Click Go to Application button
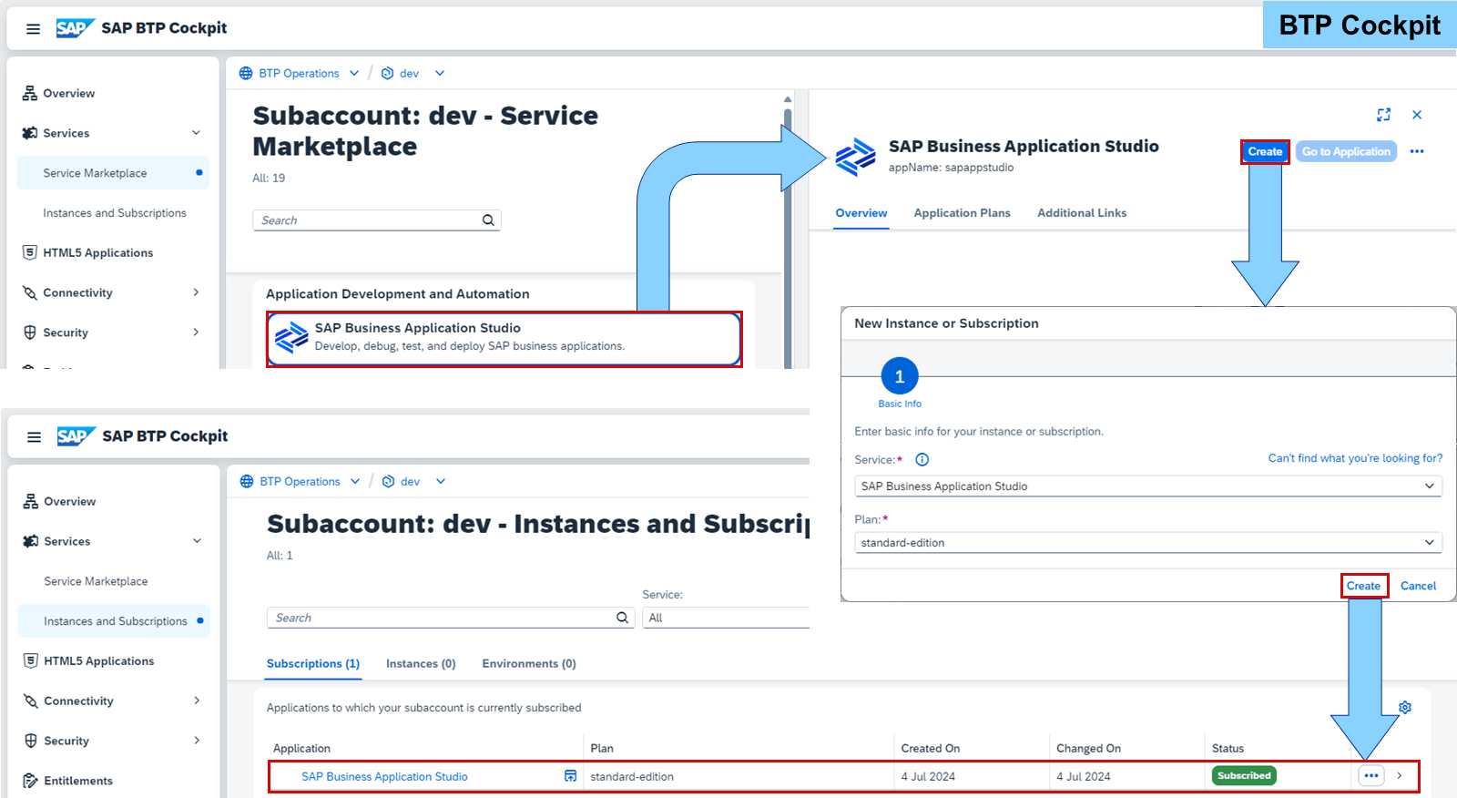1457x798 pixels. pos(1346,151)
